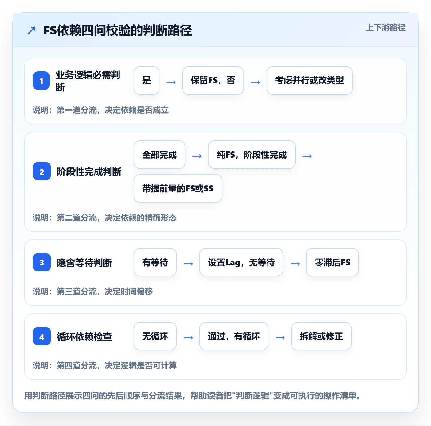Click the 带提前量的FS或SS box
431x426 pixels.
(178, 188)
